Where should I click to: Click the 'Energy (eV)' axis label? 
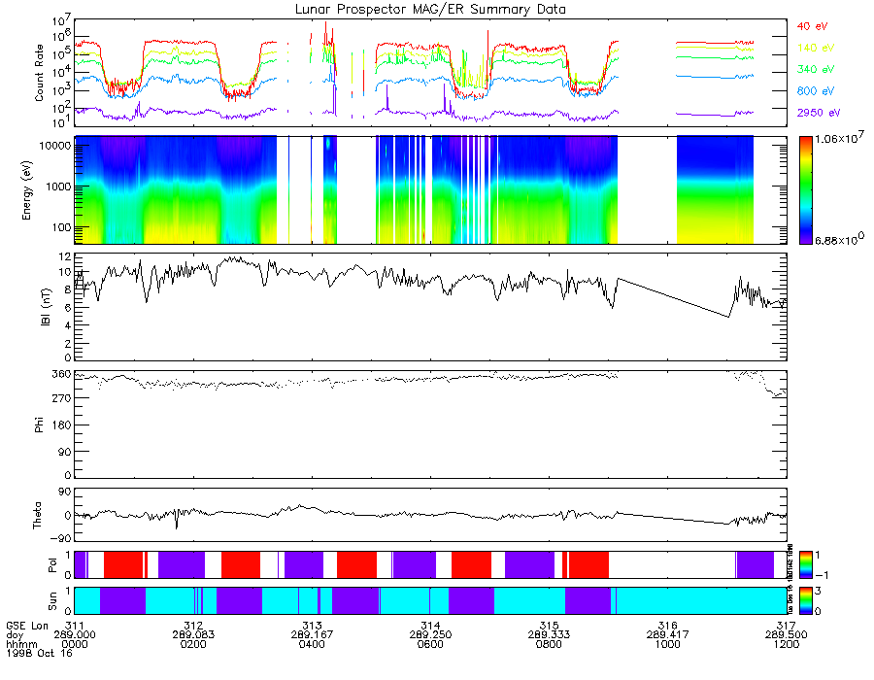click(x=26, y=190)
